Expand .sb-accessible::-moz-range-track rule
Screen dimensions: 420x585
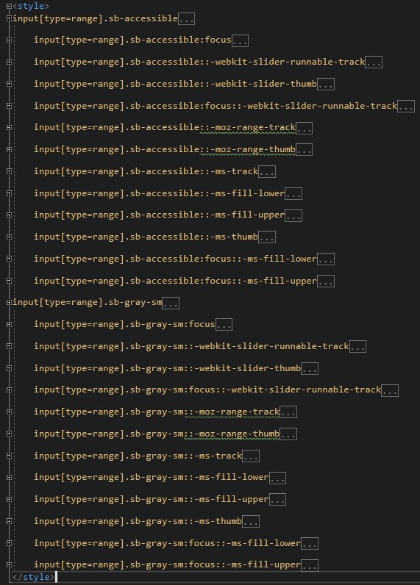coord(9,128)
